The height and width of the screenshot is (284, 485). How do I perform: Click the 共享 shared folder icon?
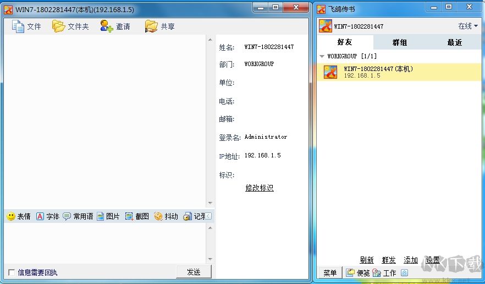pos(151,26)
